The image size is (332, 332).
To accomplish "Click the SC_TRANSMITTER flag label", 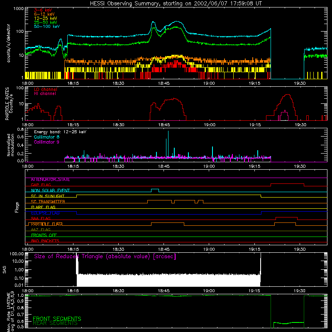I will [48, 201].
